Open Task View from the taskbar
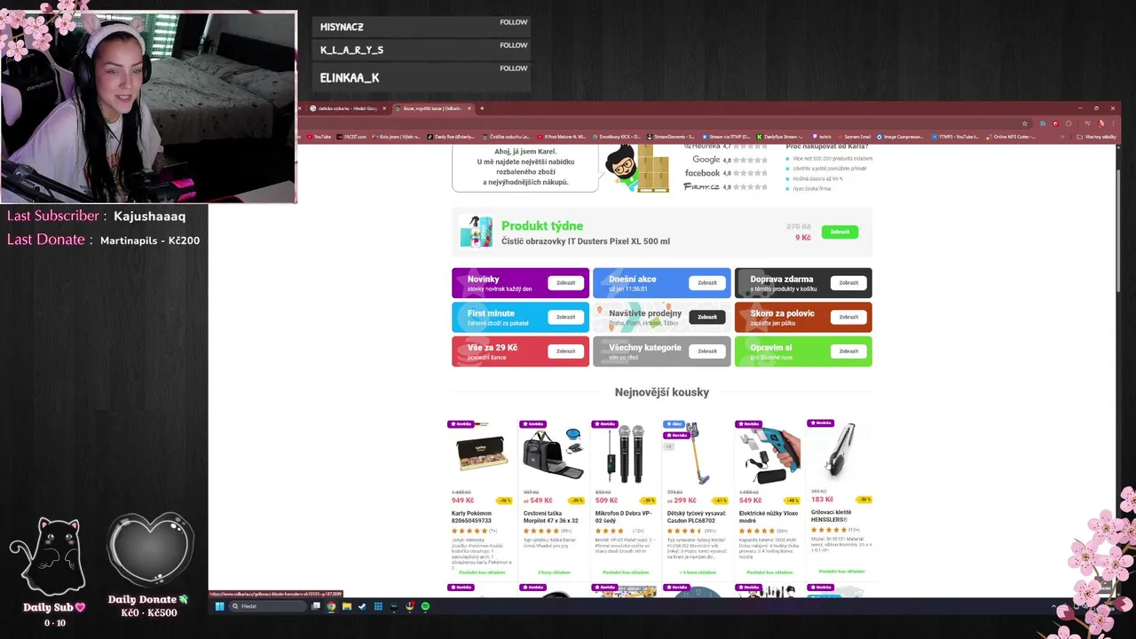Image resolution: width=1136 pixels, height=639 pixels. pos(316,606)
